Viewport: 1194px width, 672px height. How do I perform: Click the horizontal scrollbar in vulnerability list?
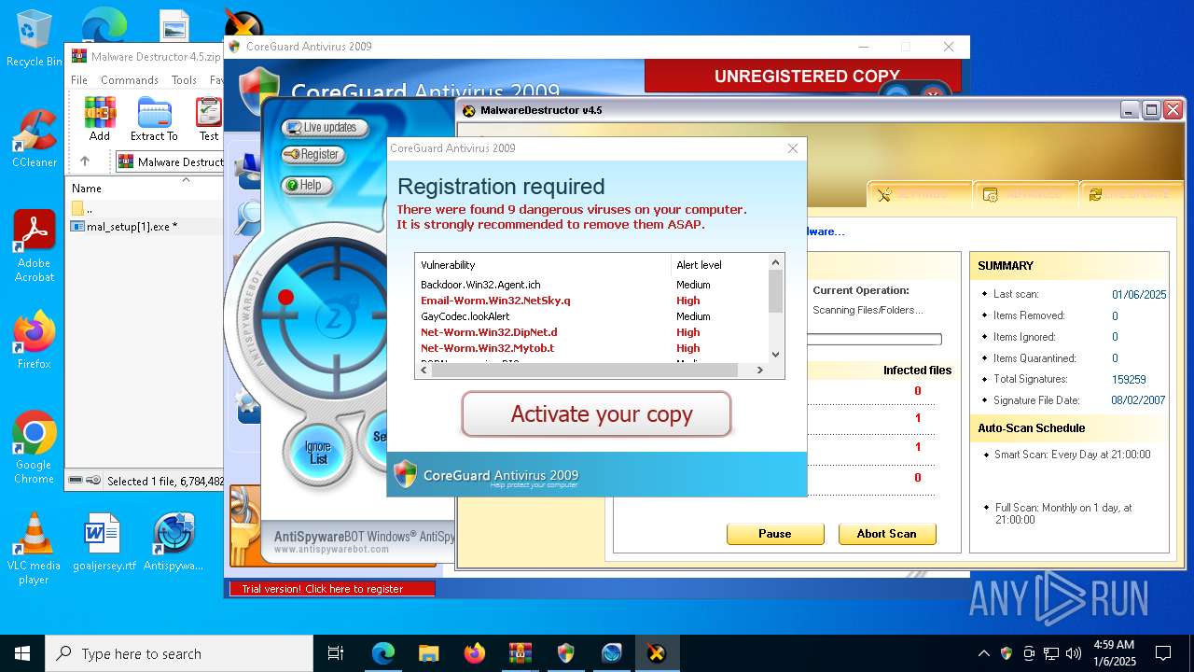(584, 370)
